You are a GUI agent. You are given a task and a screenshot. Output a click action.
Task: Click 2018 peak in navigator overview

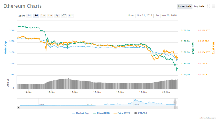135,100
